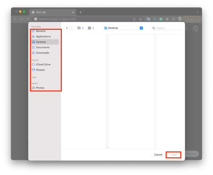The height and width of the screenshot is (175, 213).
Task: Go forward in the file dialog
Action: pos(72,28)
